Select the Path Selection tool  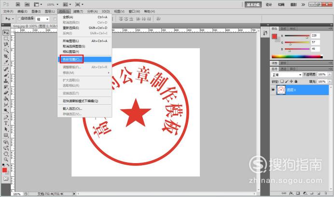click(x=6, y=129)
